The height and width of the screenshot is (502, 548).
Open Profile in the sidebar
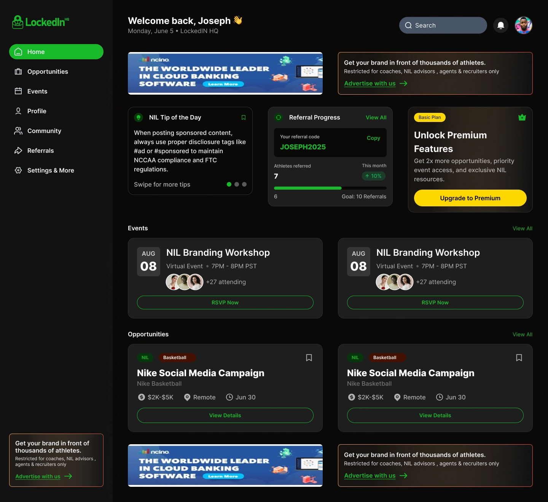coord(56,111)
